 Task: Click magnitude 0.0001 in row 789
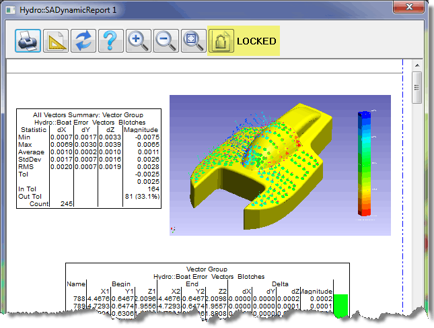(x=321, y=306)
